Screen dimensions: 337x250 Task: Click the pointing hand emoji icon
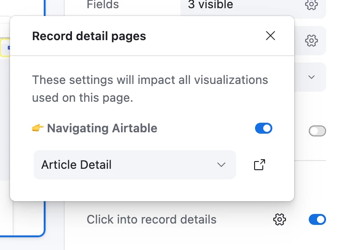(x=38, y=128)
